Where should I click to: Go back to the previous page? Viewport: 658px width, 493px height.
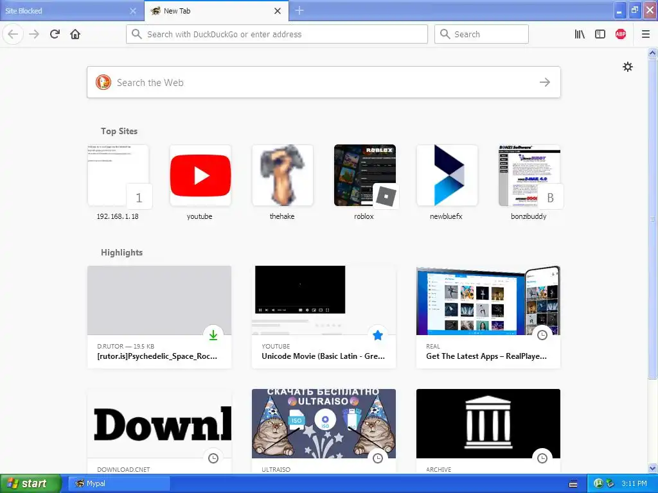(x=13, y=34)
